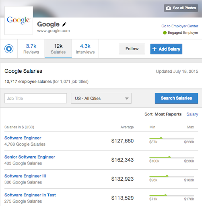Open the Software Engineer In Test link
This screenshot has height=206, width=202.
pos(30,195)
